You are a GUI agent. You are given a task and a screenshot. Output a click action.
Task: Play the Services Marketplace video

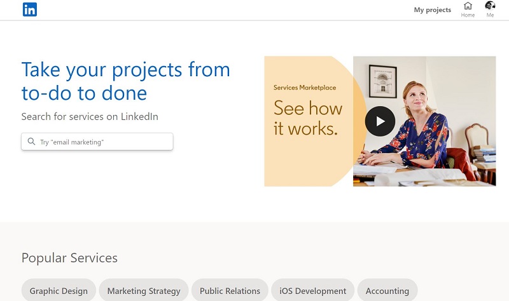[380, 121]
